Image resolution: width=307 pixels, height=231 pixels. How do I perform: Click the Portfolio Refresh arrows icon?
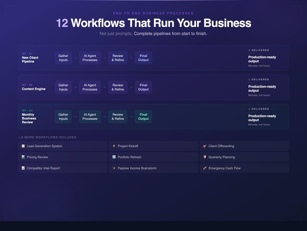(x=114, y=157)
